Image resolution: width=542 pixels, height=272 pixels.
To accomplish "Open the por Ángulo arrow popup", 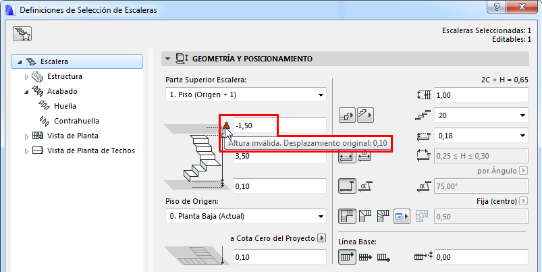I will click(x=524, y=171).
